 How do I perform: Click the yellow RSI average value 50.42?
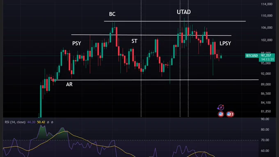41,122
